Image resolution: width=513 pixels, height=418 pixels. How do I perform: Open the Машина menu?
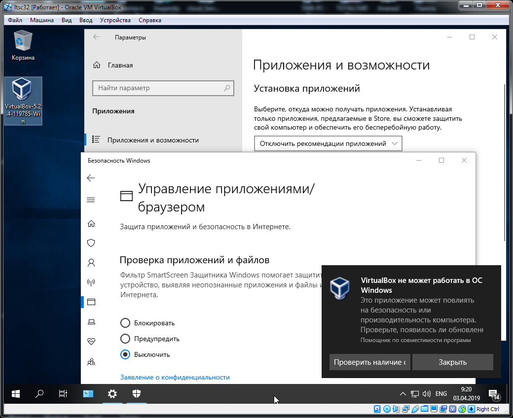coord(42,20)
